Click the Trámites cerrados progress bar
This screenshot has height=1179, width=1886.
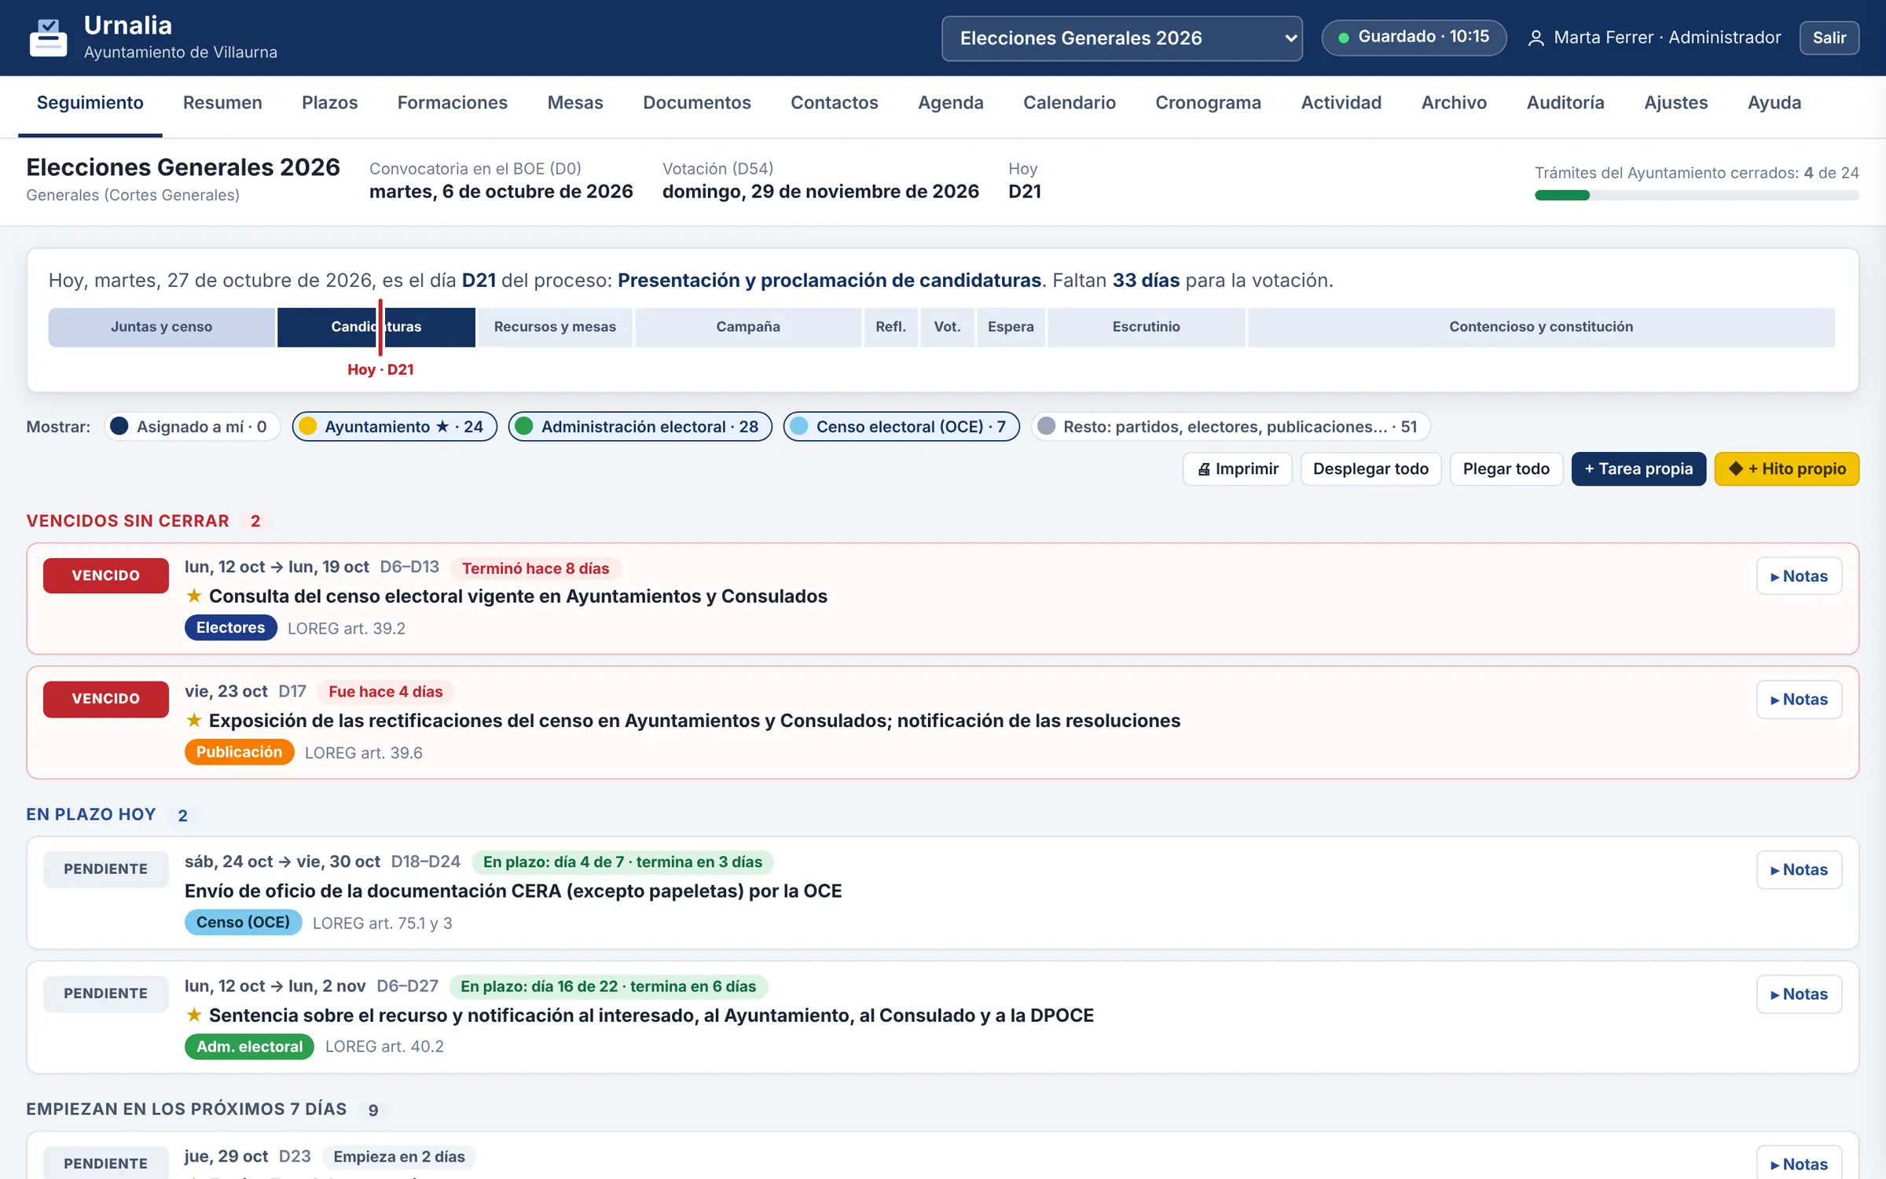tap(1697, 196)
